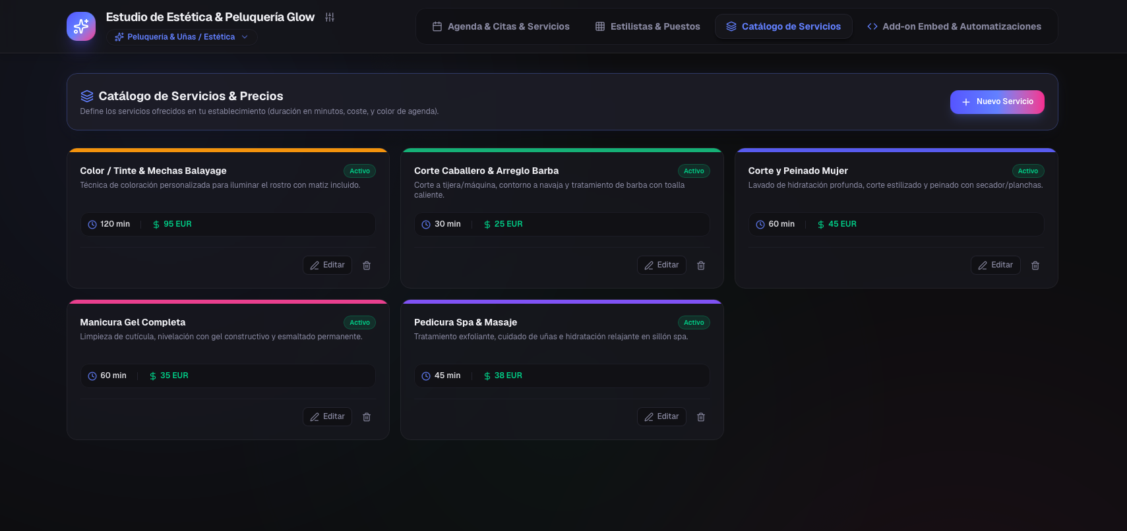Select the Catálogo de Servicios tab

pyautogui.click(x=783, y=26)
